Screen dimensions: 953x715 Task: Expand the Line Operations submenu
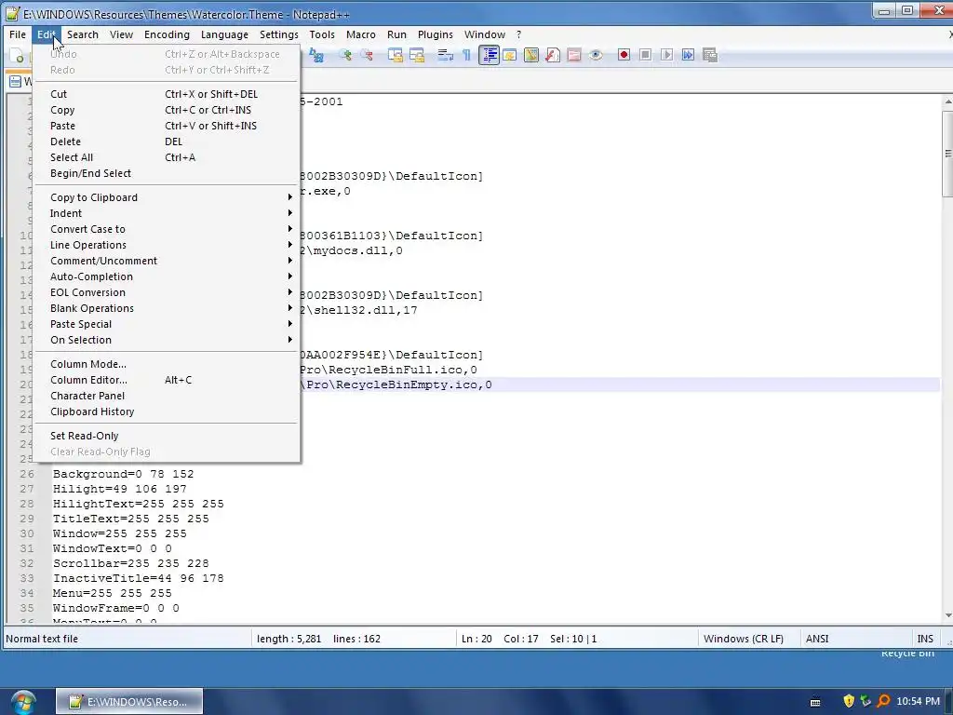coord(167,245)
